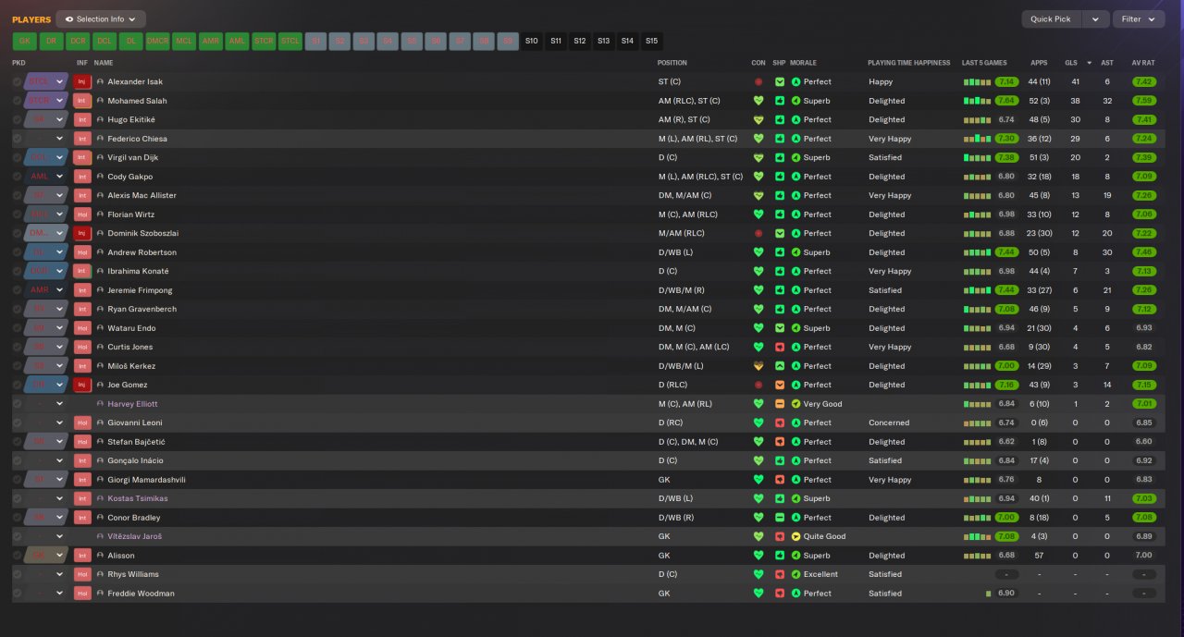Click person icon beside Cody Gakpo
The height and width of the screenshot is (637, 1184).
coord(101,177)
